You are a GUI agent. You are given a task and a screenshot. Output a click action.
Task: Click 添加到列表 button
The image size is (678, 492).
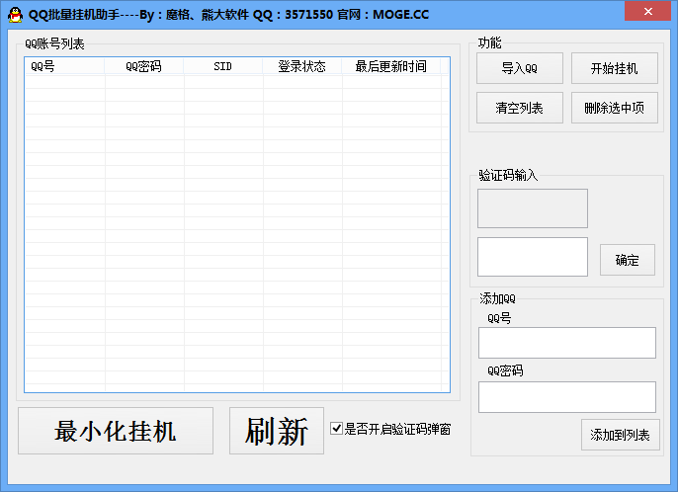tap(620, 435)
